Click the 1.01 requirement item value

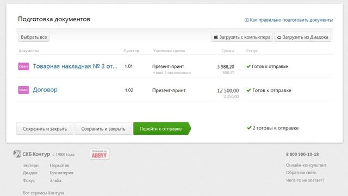click(129, 66)
